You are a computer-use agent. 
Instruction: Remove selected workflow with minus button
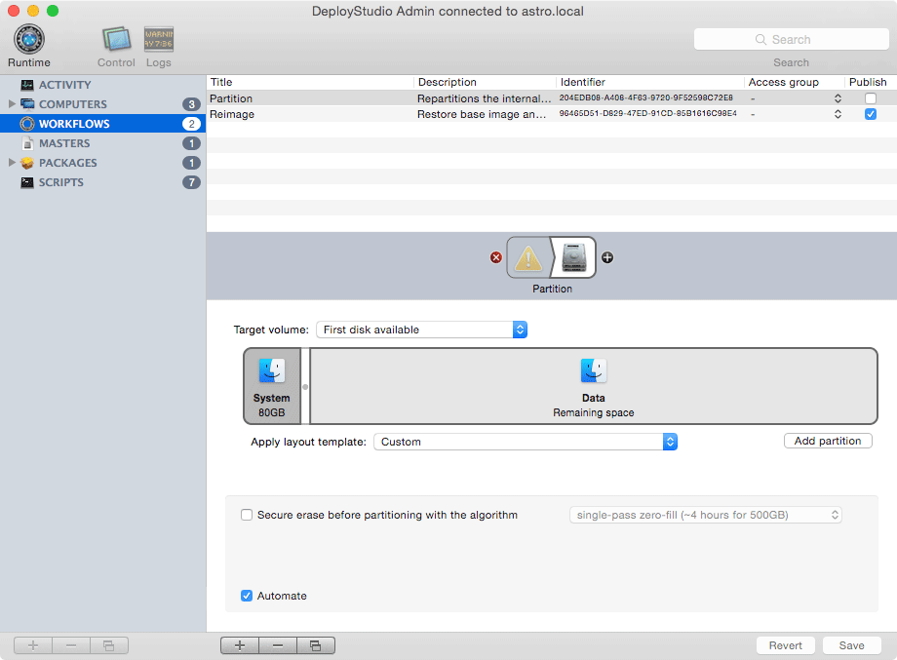[278, 645]
